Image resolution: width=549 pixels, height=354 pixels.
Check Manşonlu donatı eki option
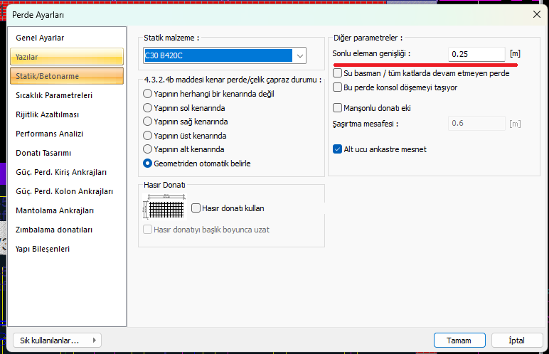coord(337,108)
